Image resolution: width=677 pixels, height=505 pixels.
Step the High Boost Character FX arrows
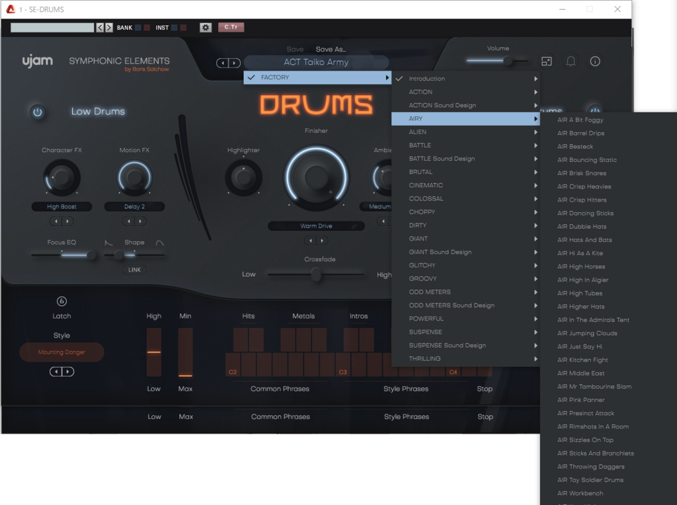pos(61,221)
